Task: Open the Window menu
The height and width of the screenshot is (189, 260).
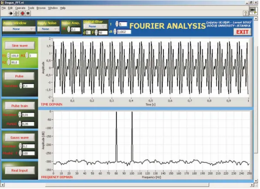Action: 53,8
